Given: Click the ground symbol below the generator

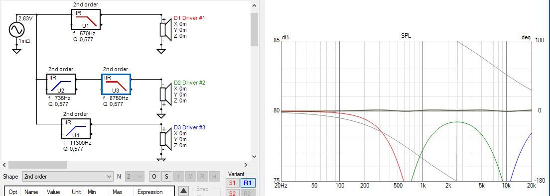Looking at the screenshot, I should pyautogui.click(x=16, y=51).
